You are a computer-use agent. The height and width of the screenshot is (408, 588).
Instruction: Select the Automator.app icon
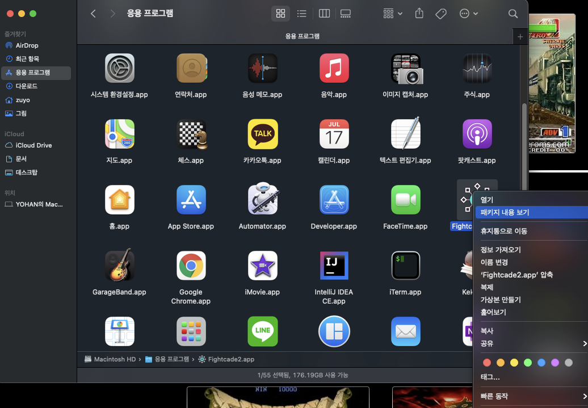coord(263,199)
